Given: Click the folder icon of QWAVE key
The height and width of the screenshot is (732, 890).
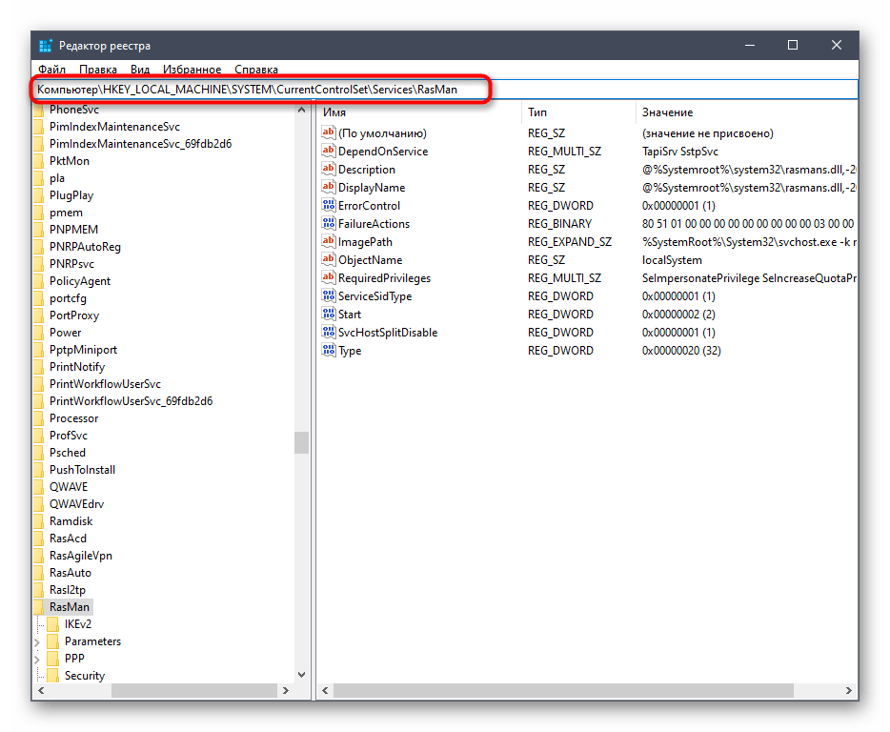Looking at the screenshot, I should click(x=39, y=487).
